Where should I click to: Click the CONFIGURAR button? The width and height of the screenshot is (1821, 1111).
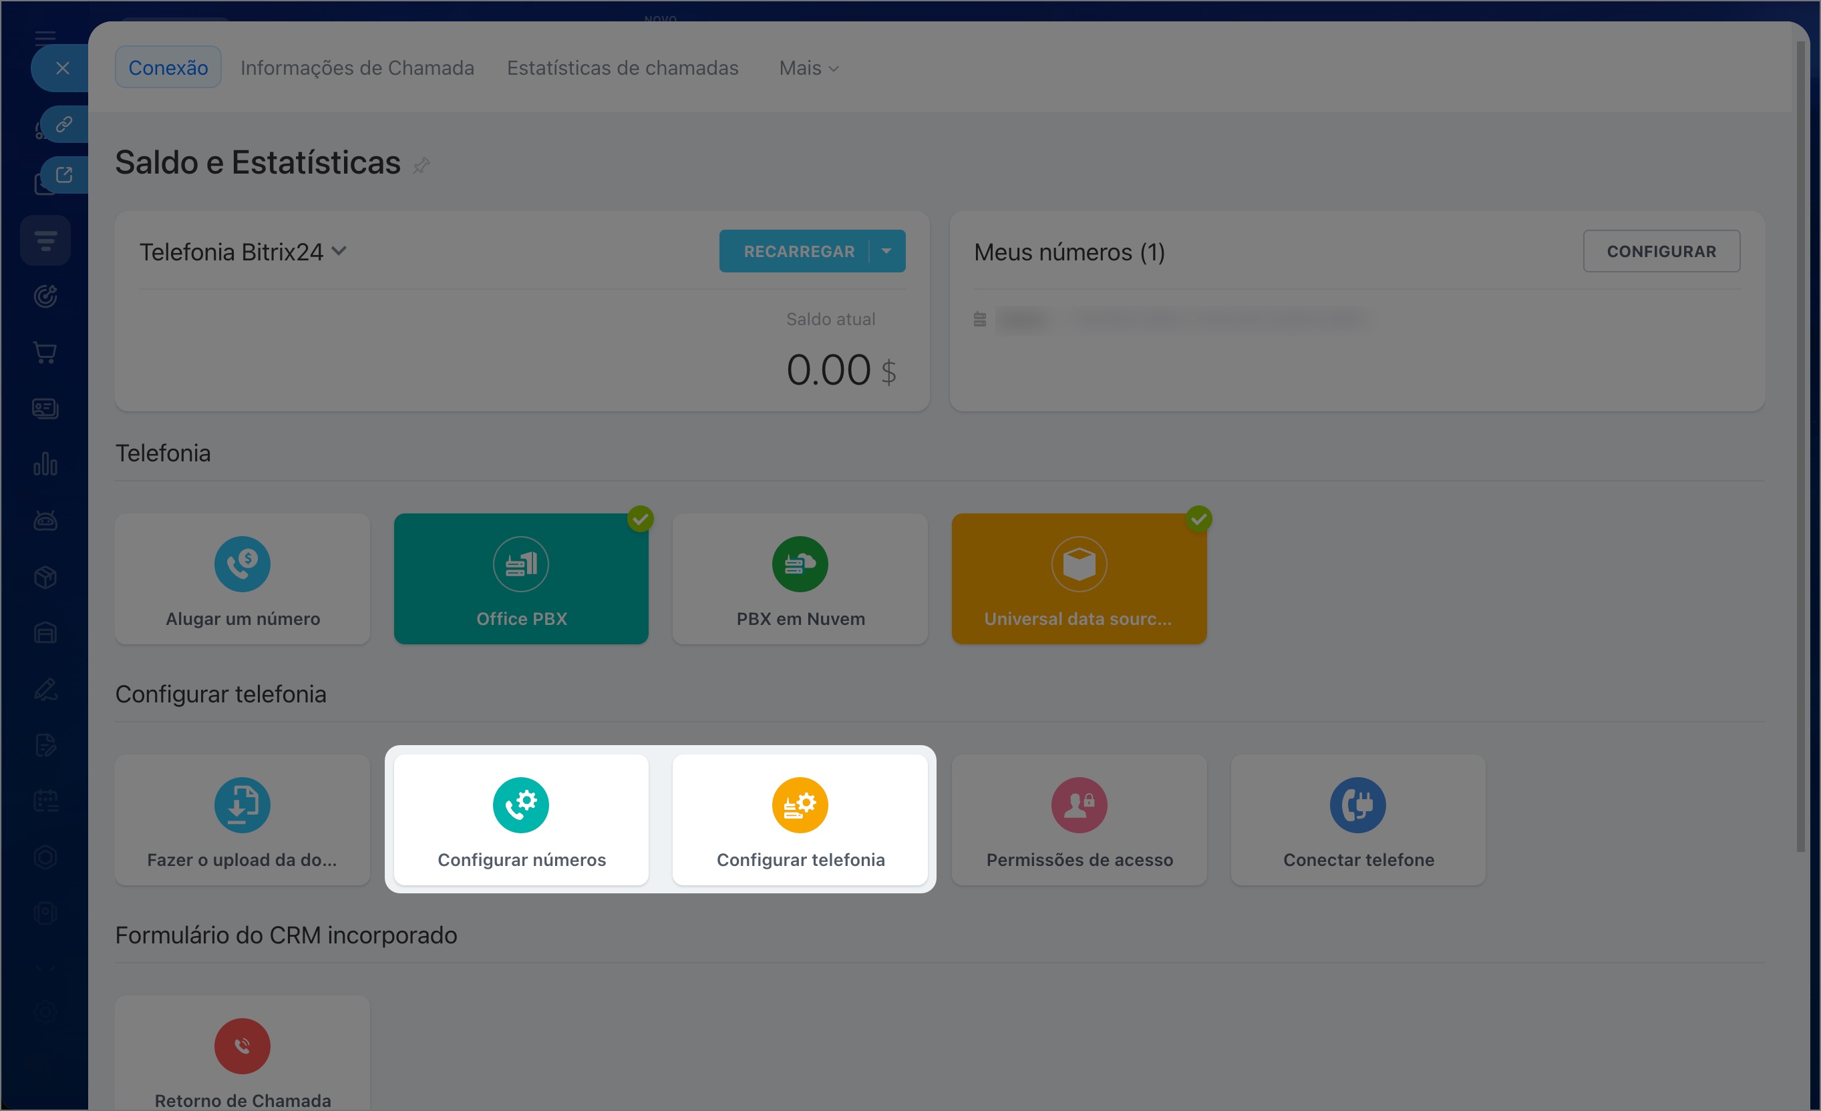pos(1661,251)
